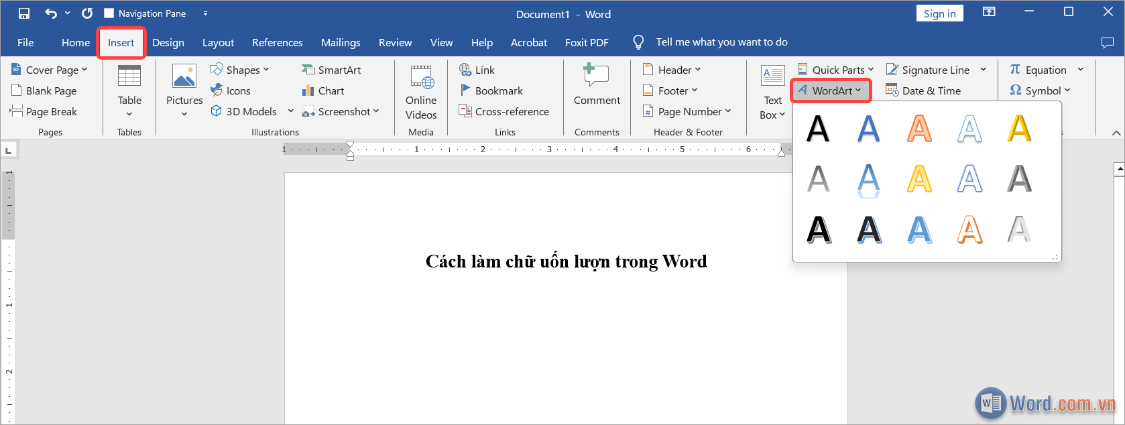Screen dimensions: 1125x425
Task: Open Quick Parts menu
Action: tap(835, 70)
